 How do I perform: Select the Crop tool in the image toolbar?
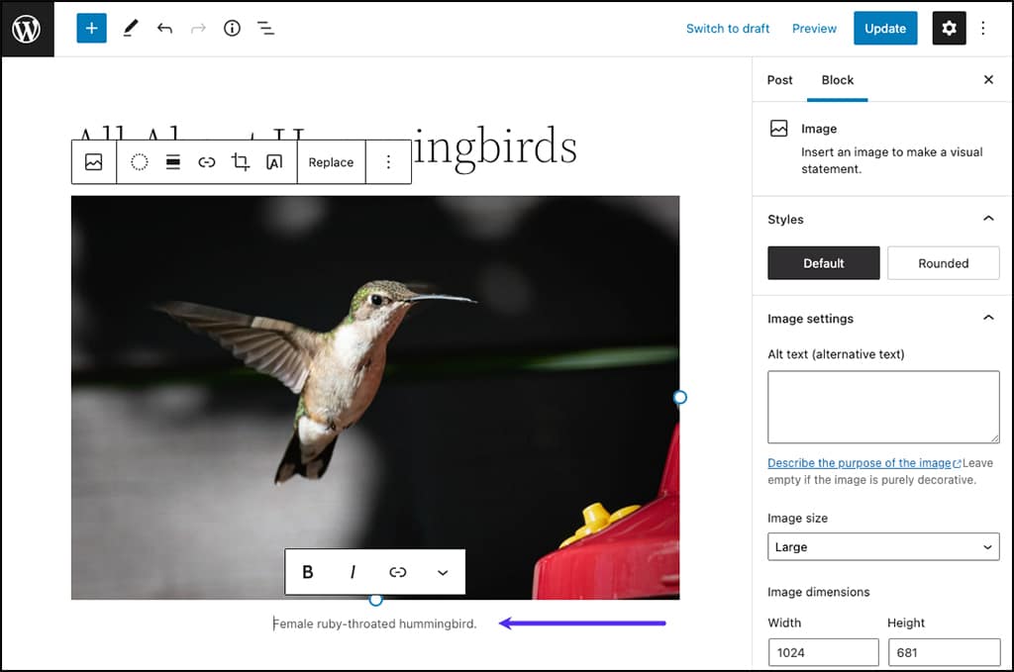(x=240, y=161)
